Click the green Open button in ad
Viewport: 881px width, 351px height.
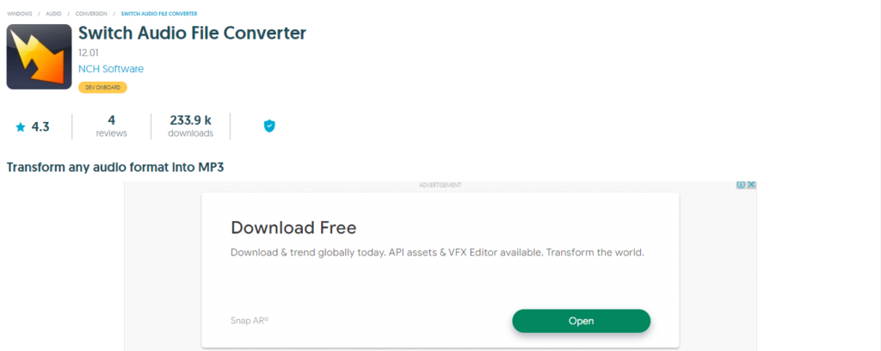click(581, 321)
